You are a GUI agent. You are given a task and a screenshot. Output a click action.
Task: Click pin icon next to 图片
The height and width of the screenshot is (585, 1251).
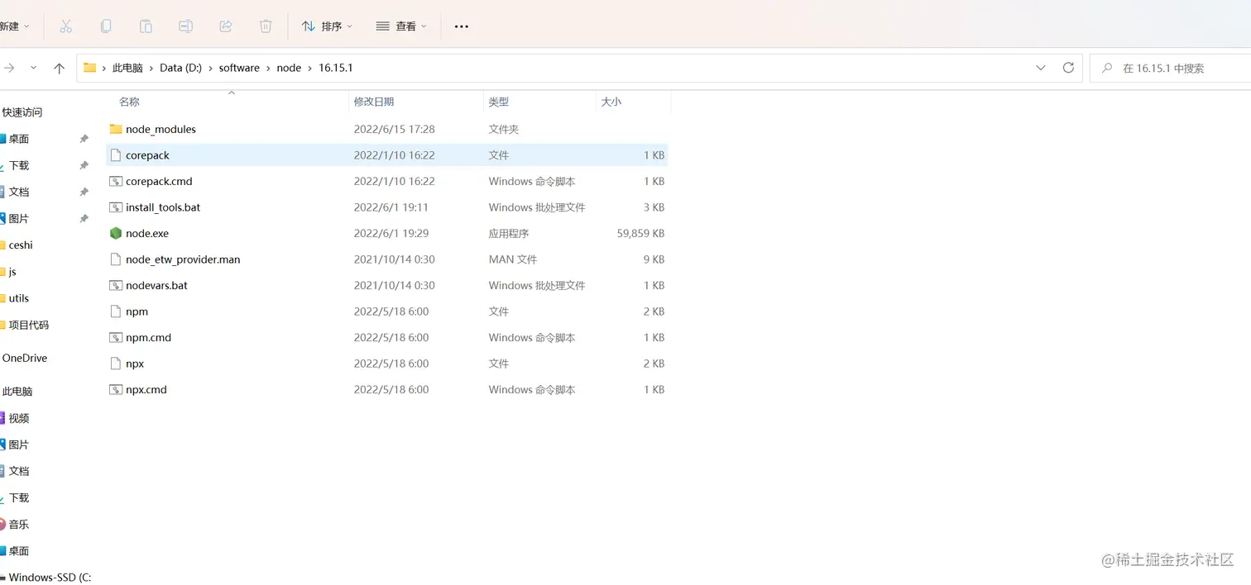tap(84, 218)
